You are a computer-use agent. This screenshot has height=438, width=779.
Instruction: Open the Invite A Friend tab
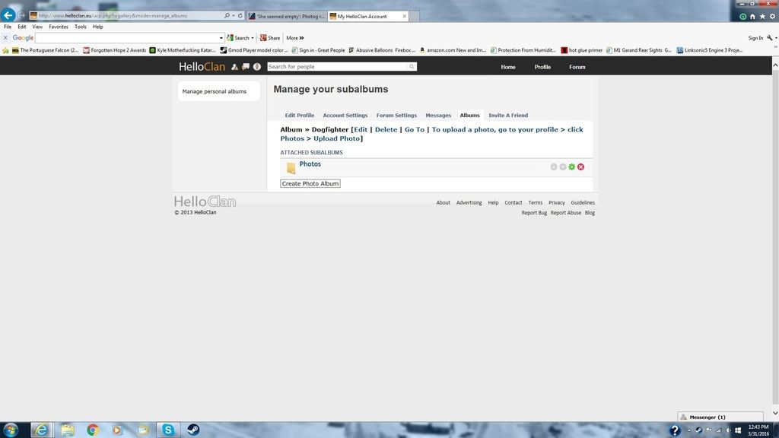tap(508, 116)
